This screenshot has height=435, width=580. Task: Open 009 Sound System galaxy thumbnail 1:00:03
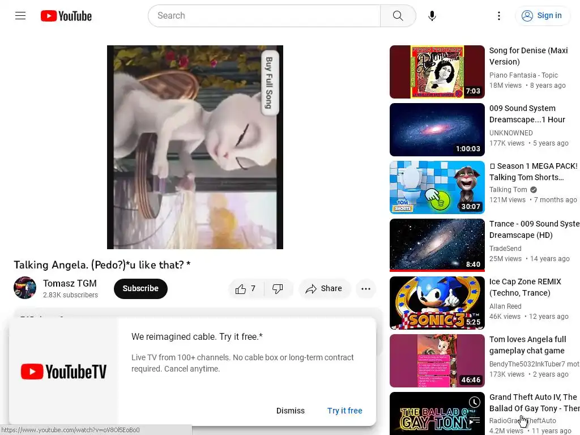[x=437, y=130]
